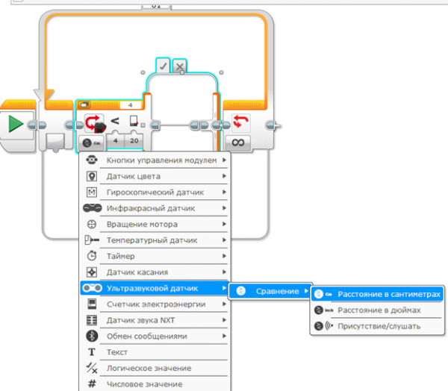Open Инфракрасный датчик submenu

[155, 208]
